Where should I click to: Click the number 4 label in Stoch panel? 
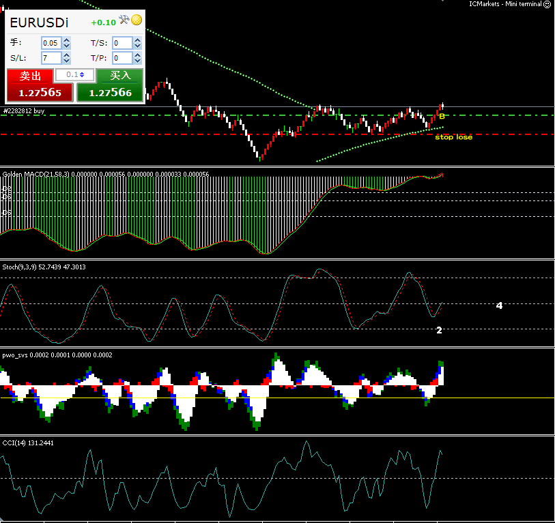pyautogui.click(x=499, y=305)
